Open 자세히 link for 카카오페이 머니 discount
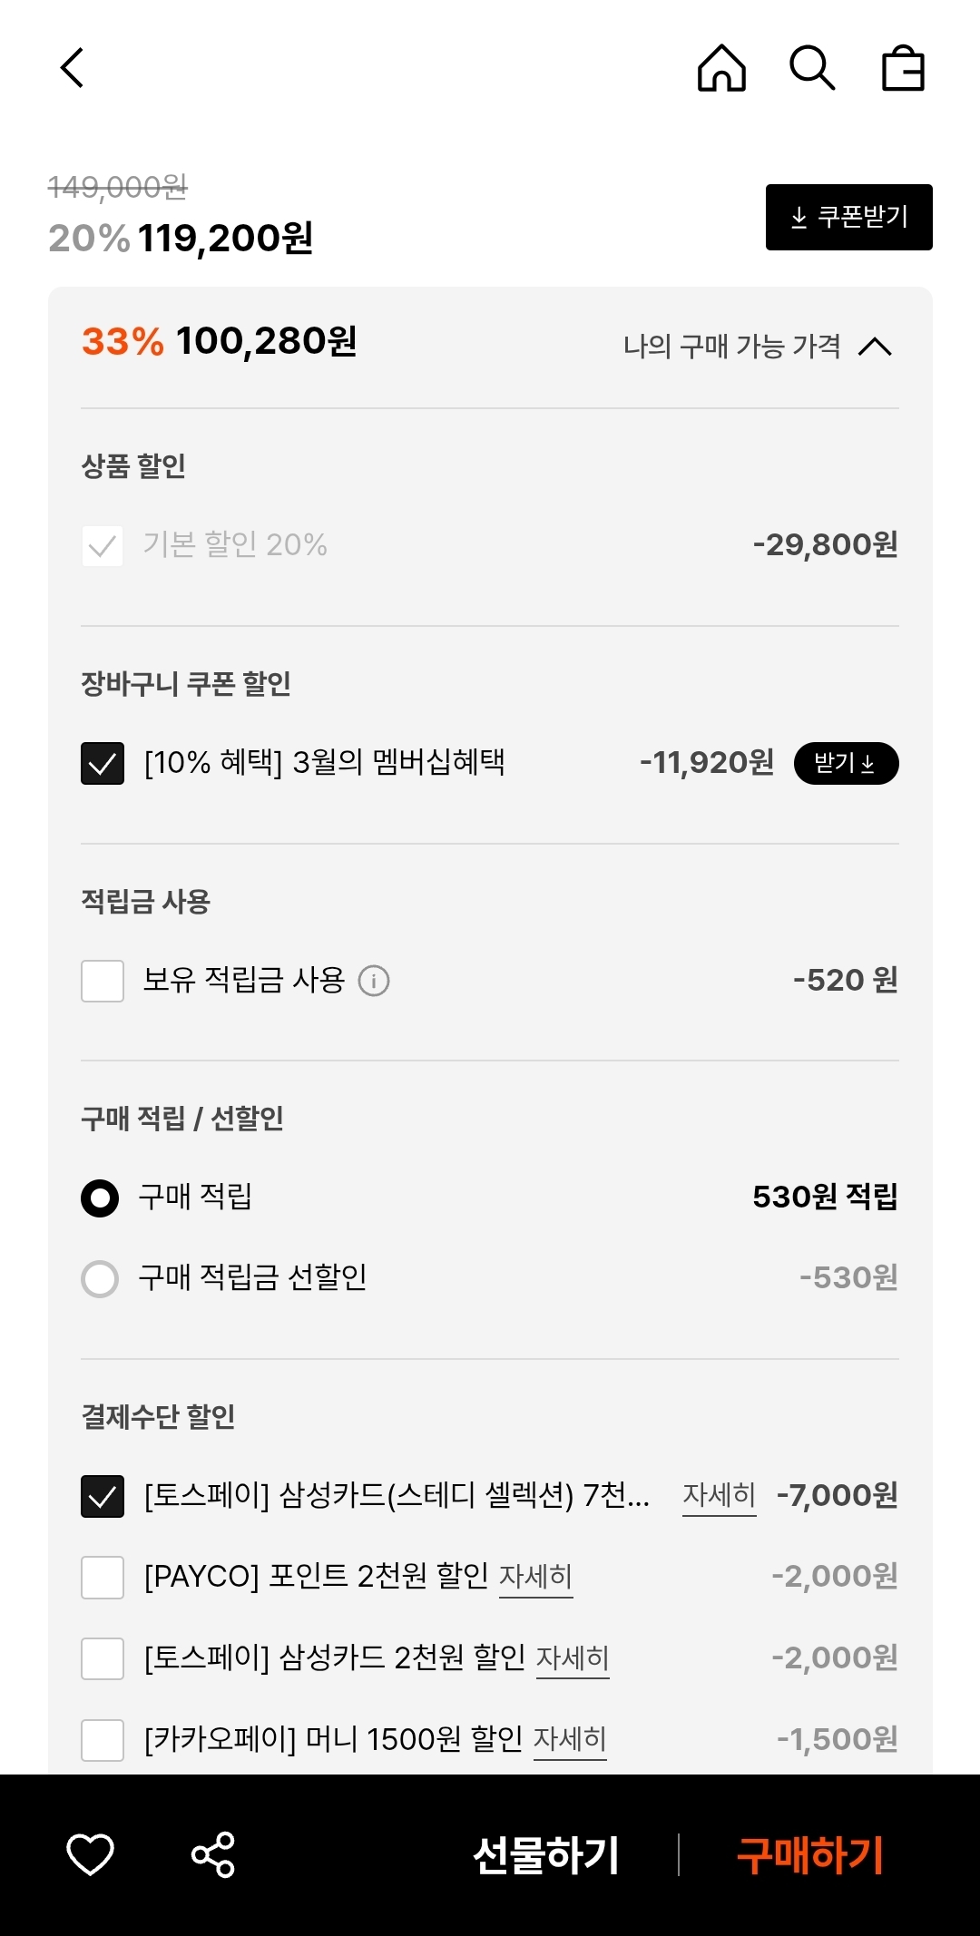Screen dimensions: 980x1936 (570, 1739)
